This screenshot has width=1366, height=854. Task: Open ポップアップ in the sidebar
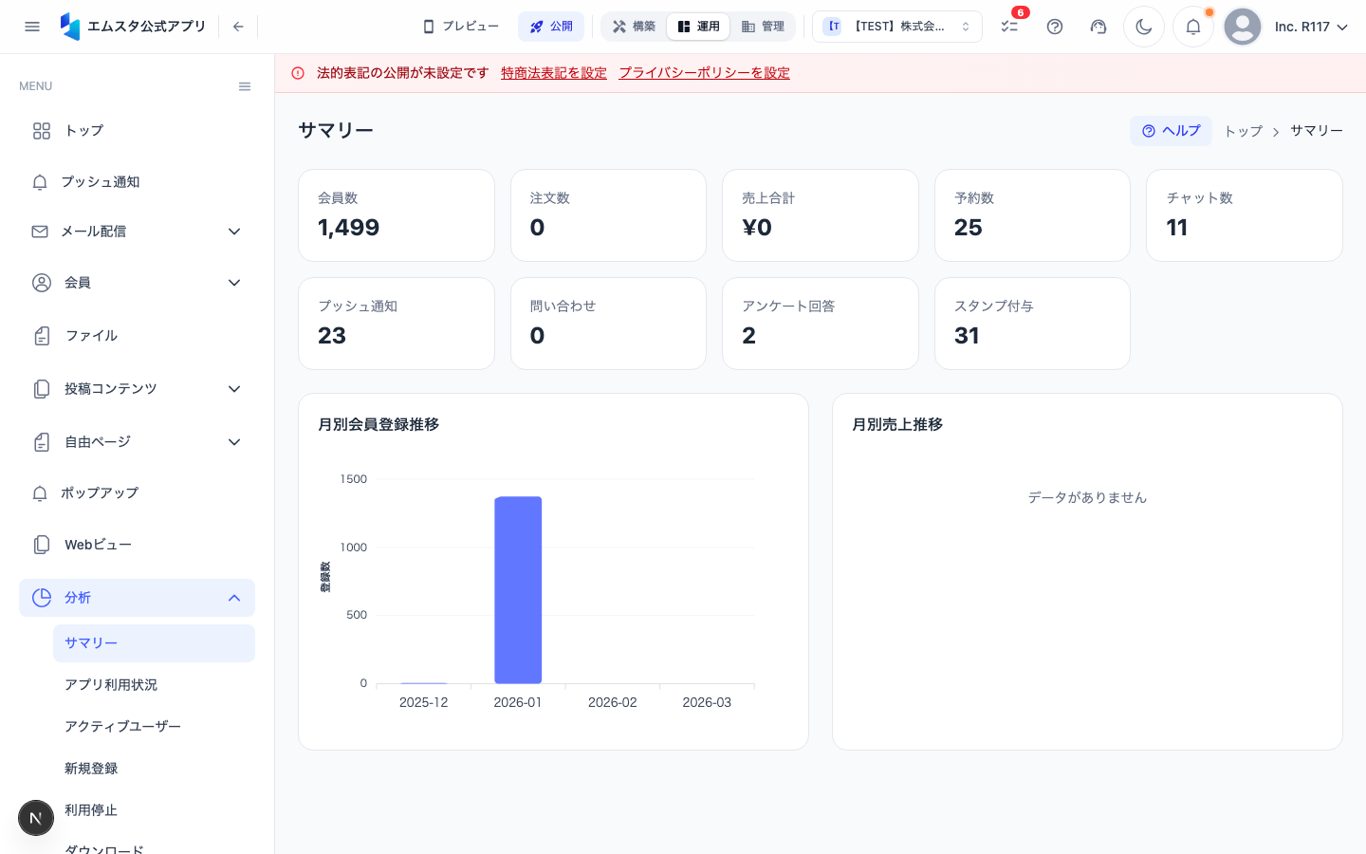pos(137,493)
